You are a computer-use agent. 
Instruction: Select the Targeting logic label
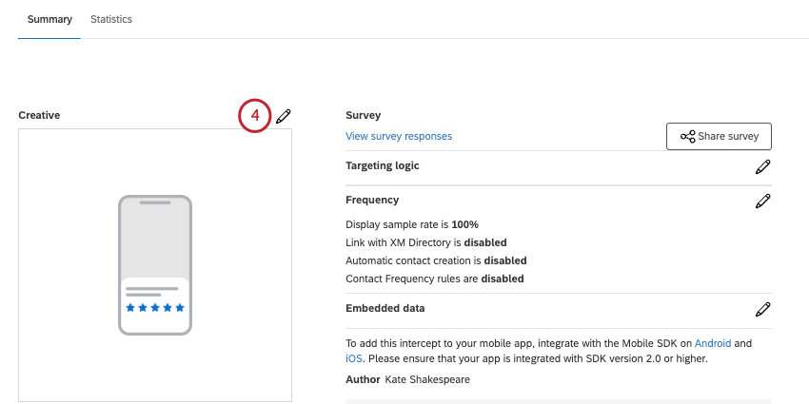(x=383, y=165)
